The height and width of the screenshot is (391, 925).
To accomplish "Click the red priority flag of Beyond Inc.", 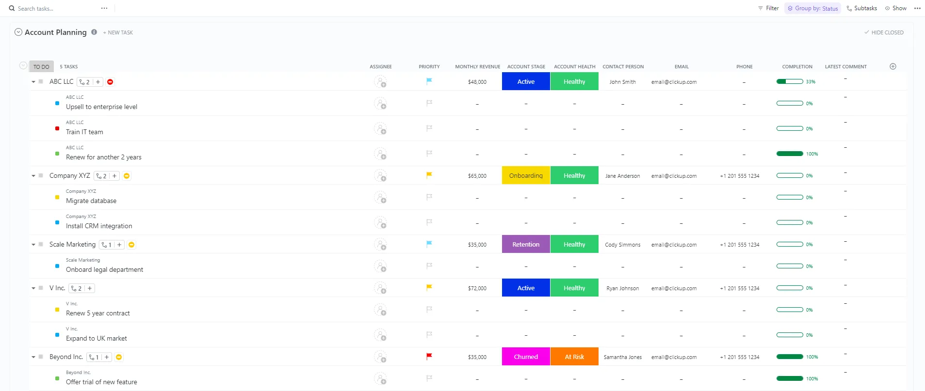I will coord(429,357).
